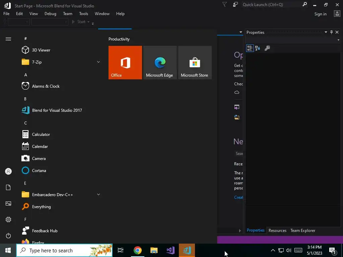Open the File menu
Image resolution: width=343 pixels, height=257 pixels.
pyautogui.click(x=6, y=13)
